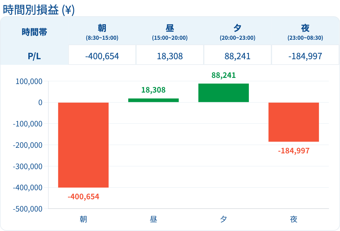Click the green 昼 profit bar
This screenshot has height=231, width=340.
(x=153, y=100)
